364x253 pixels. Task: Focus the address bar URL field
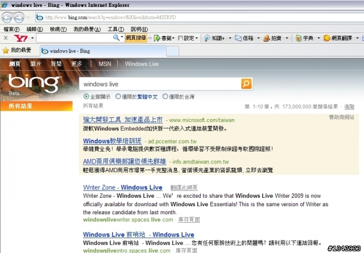(x=200, y=18)
